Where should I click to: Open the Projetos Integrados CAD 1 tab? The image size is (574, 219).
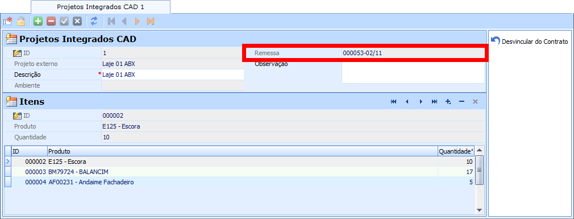click(x=100, y=7)
